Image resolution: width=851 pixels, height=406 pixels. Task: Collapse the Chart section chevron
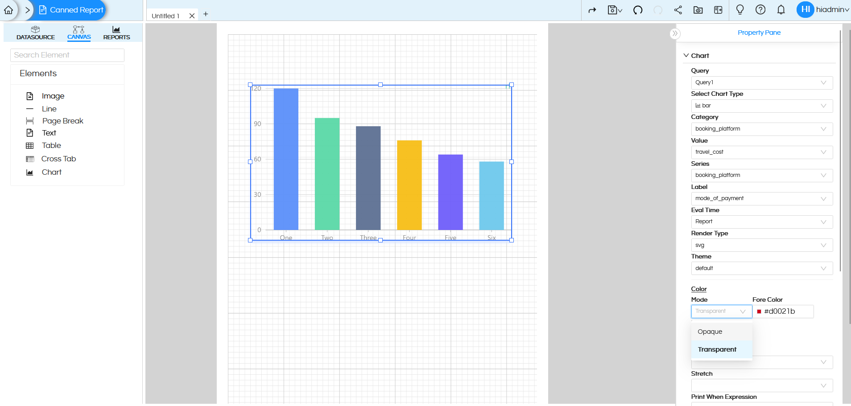(x=686, y=55)
